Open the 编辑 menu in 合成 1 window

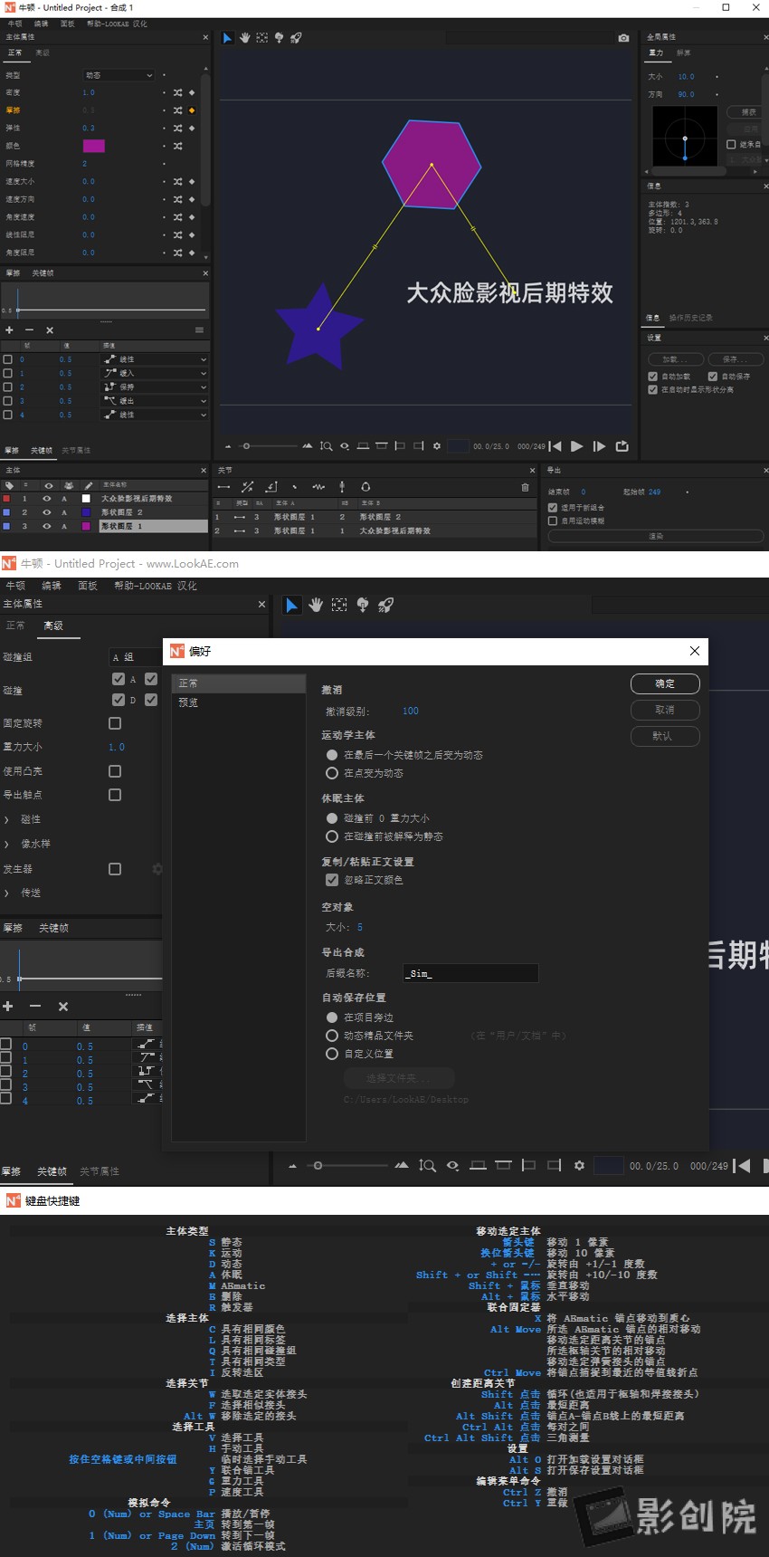pyautogui.click(x=41, y=24)
